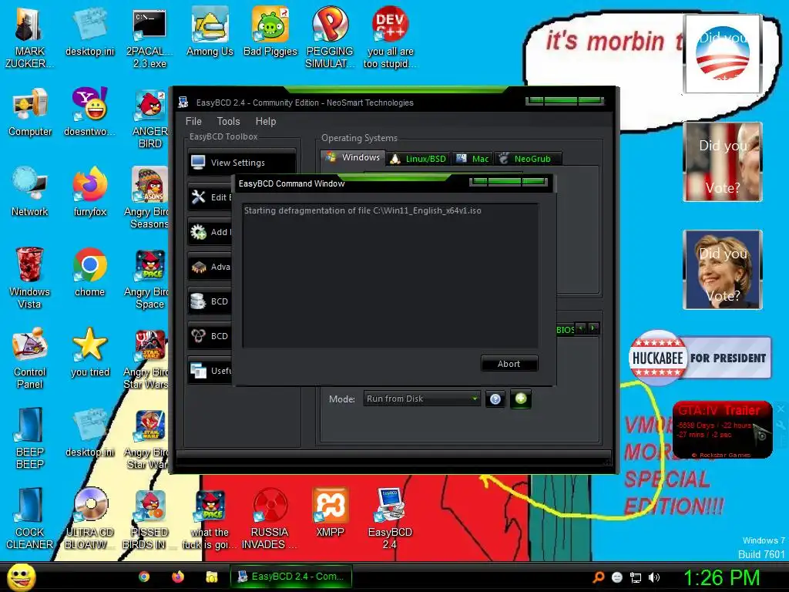The width and height of the screenshot is (789, 592).
Task: Select the ULTRA CD BLOATW disc icon
Action: 89,518
